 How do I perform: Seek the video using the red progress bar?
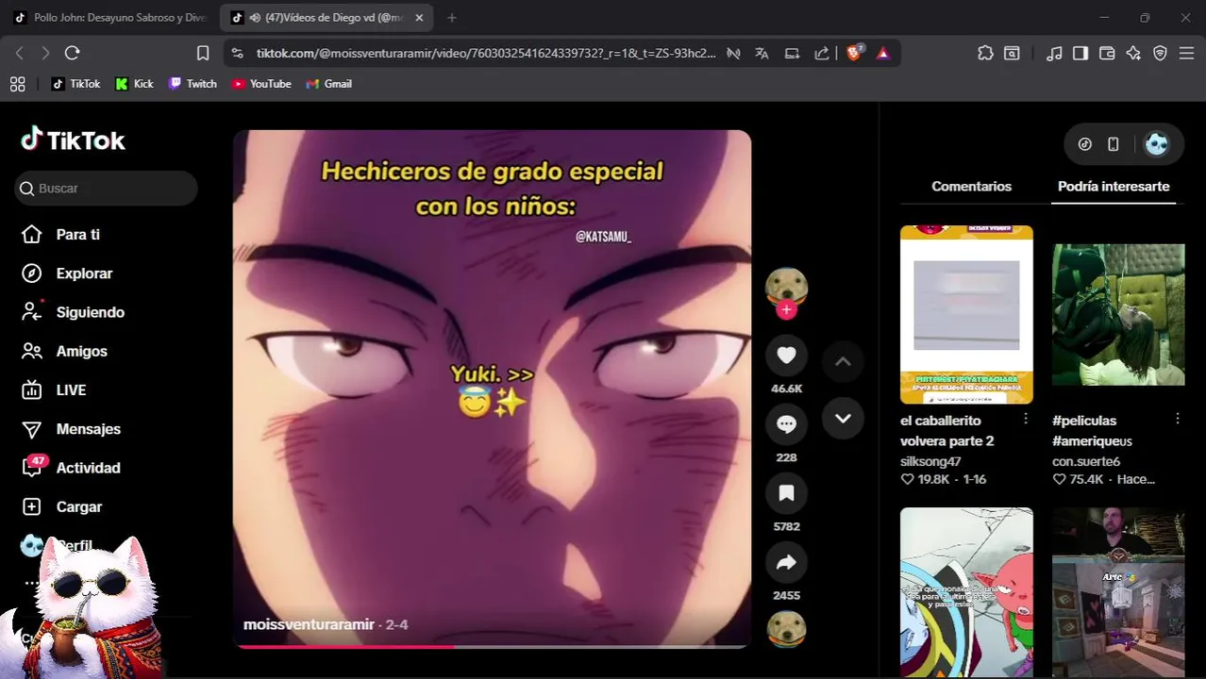pyautogui.click(x=492, y=646)
